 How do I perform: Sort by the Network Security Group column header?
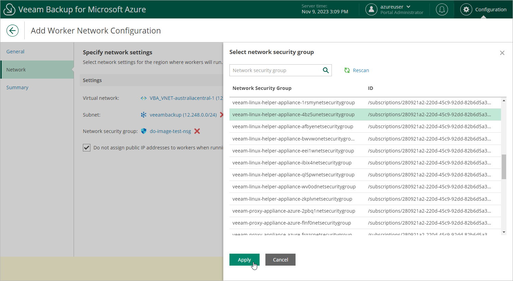click(262, 88)
